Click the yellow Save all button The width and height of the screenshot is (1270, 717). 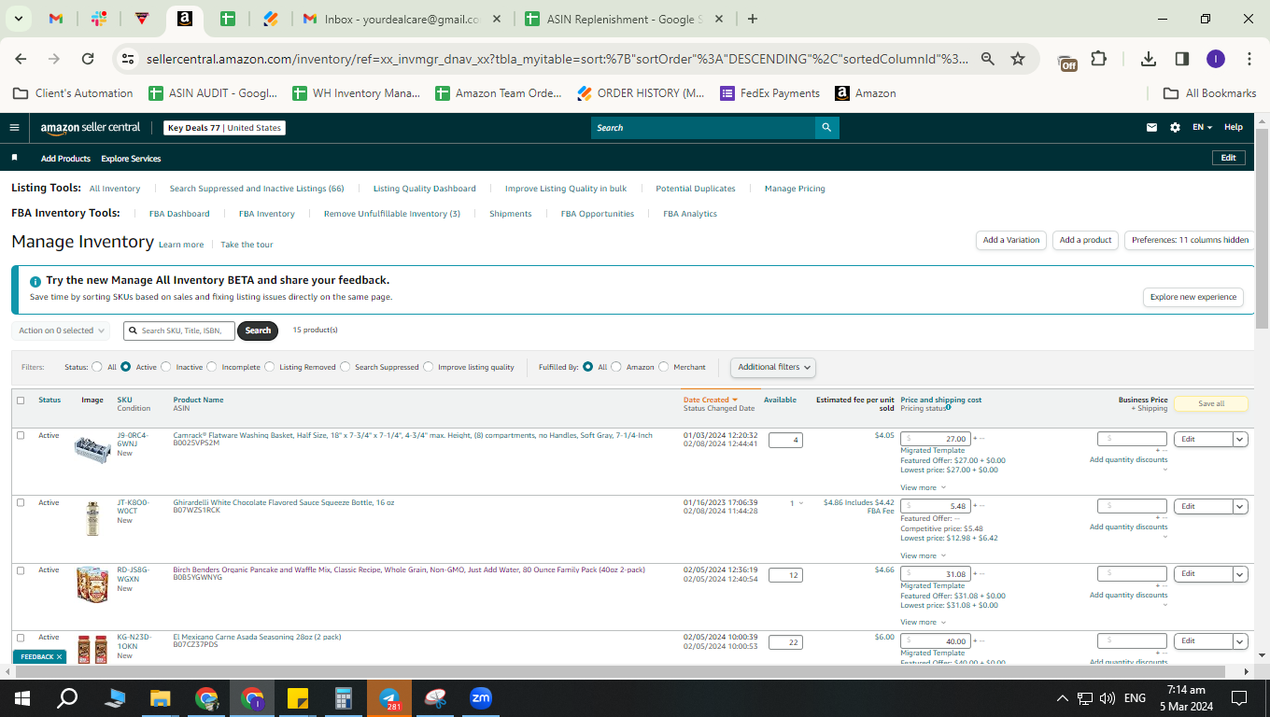point(1211,404)
